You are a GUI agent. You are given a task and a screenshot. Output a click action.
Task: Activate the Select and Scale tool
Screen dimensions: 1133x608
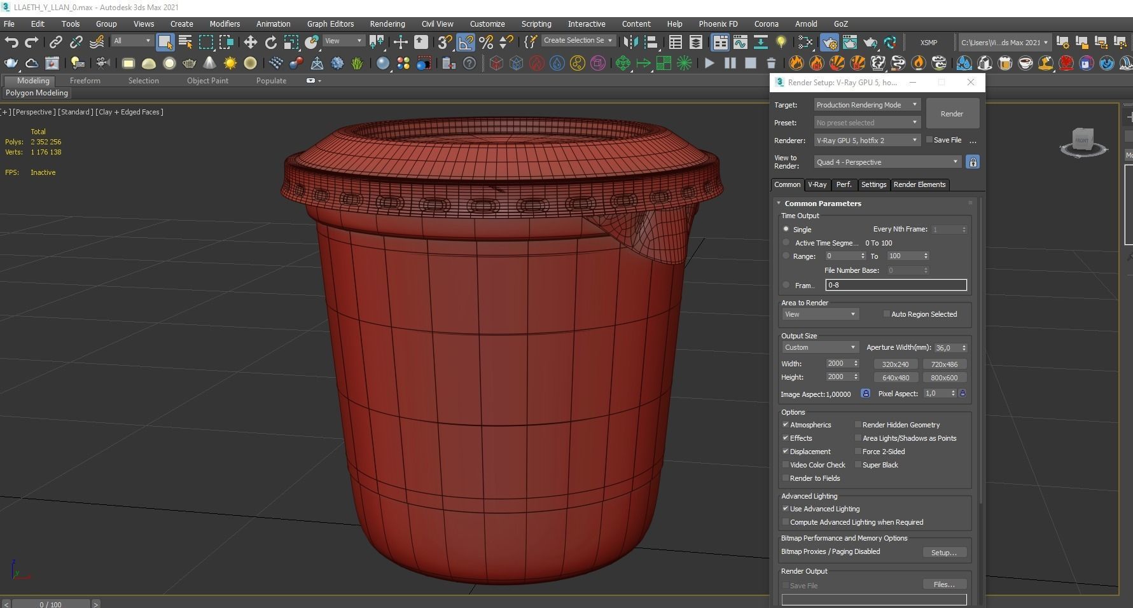point(291,42)
